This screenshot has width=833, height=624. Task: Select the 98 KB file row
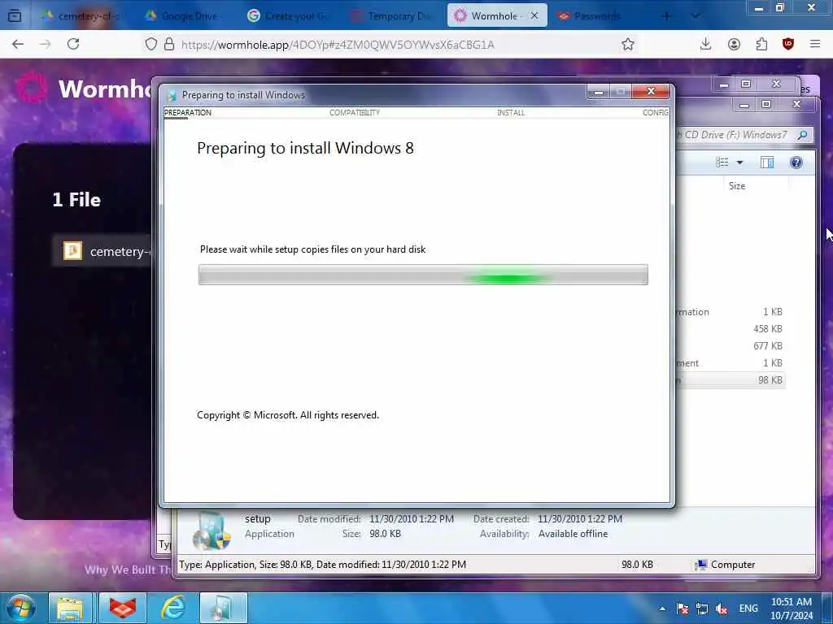coord(731,380)
